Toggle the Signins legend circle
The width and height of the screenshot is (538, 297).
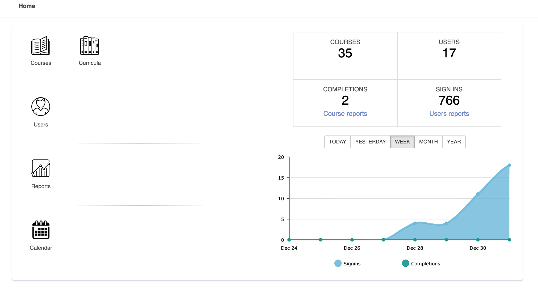click(338, 263)
